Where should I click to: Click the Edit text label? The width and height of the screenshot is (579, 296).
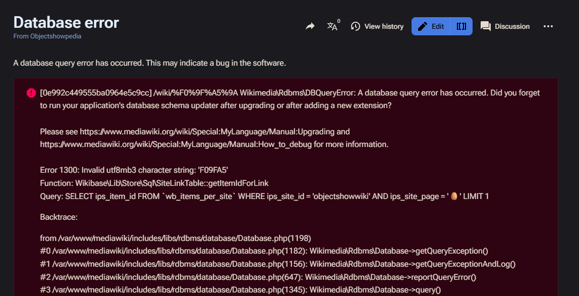pos(438,26)
